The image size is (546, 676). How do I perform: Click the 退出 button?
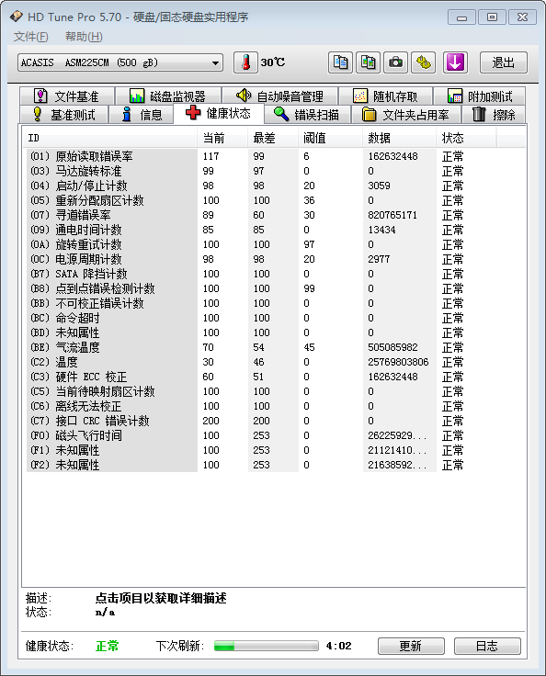point(504,62)
